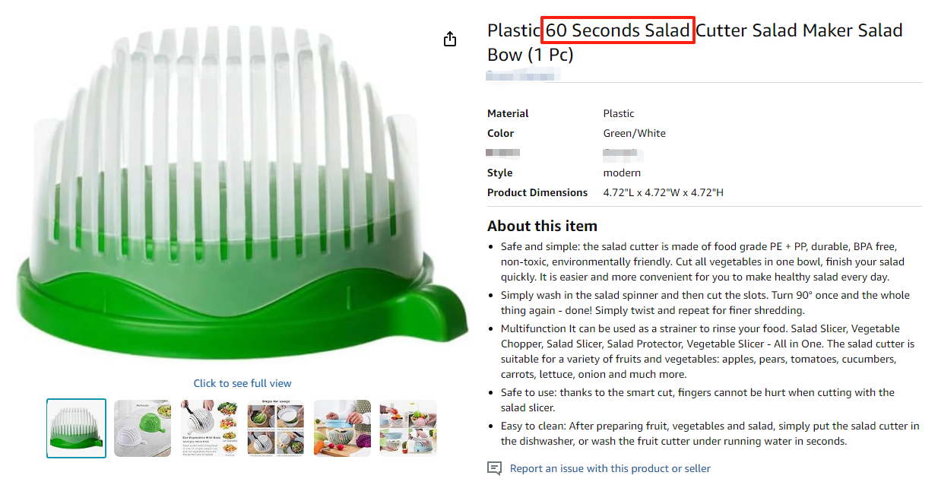
Task: Click the "Safe and simple" bullet point
Action: point(703,262)
